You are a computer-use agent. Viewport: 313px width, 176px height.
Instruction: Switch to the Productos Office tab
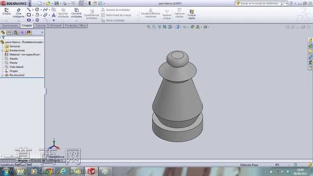pos(75,25)
